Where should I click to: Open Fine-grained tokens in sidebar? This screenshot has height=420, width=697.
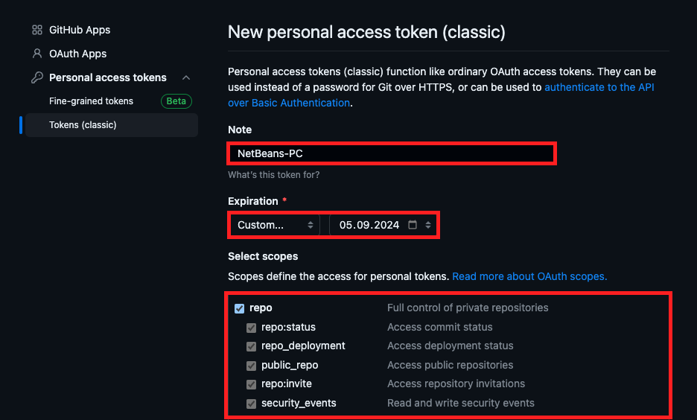pyautogui.click(x=91, y=101)
